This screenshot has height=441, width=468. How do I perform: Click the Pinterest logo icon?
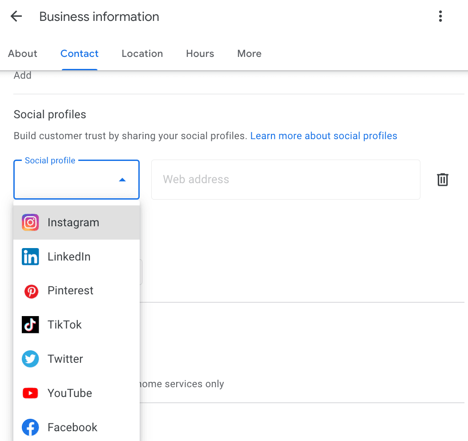pyautogui.click(x=31, y=291)
